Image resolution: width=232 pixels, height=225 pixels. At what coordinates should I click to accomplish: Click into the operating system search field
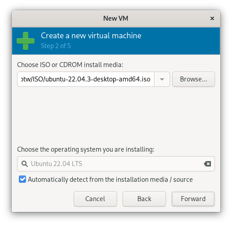pos(116,164)
